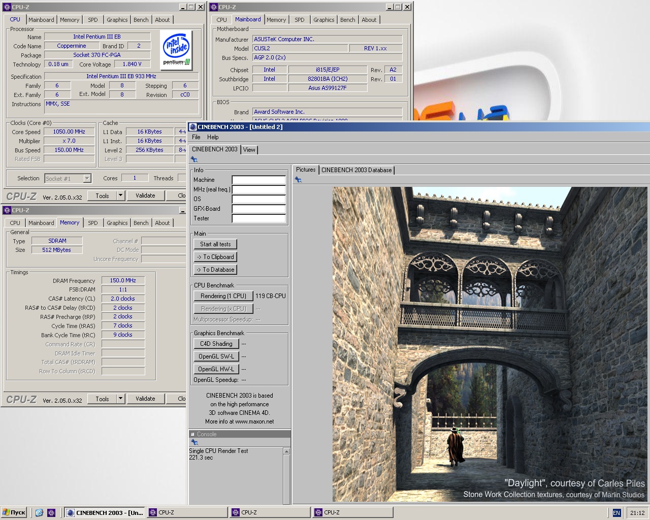Open SPD tab in the CPU-Z CPU window
The height and width of the screenshot is (520, 650).
point(93,20)
